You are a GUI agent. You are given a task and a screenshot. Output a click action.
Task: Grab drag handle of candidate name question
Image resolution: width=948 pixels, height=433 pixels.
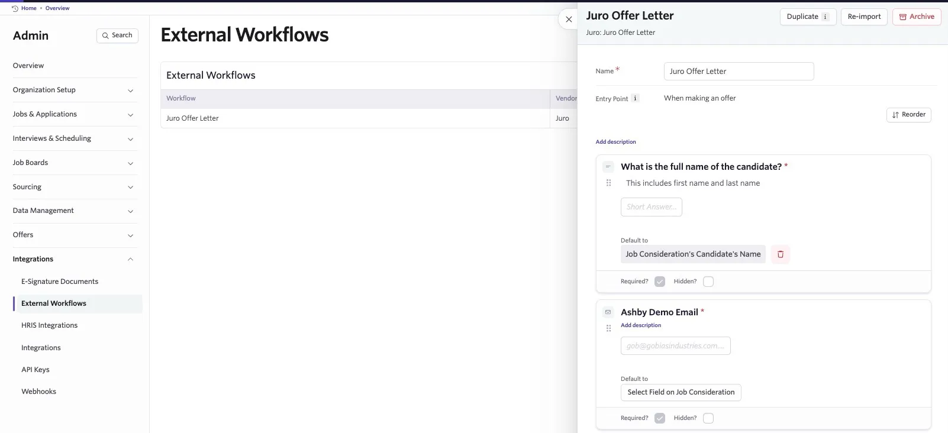(x=608, y=183)
